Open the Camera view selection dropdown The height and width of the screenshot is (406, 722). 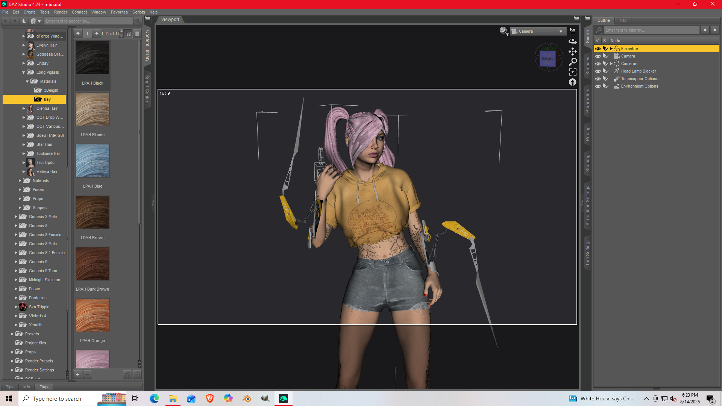[538, 31]
